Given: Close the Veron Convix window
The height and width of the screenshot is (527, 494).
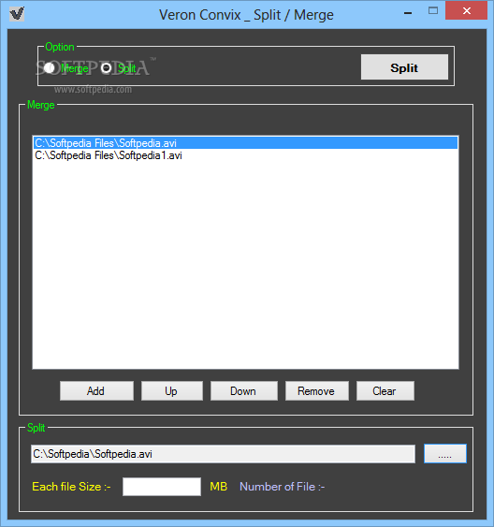Looking at the screenshot, I should (467, 10).
